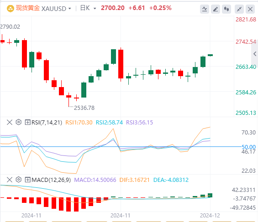
Task: Open the 日K timeframe dropdown
Action: (95, 9)
